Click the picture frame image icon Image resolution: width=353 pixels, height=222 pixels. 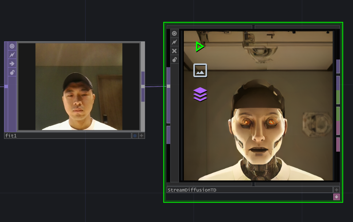(x=200, y=70)
